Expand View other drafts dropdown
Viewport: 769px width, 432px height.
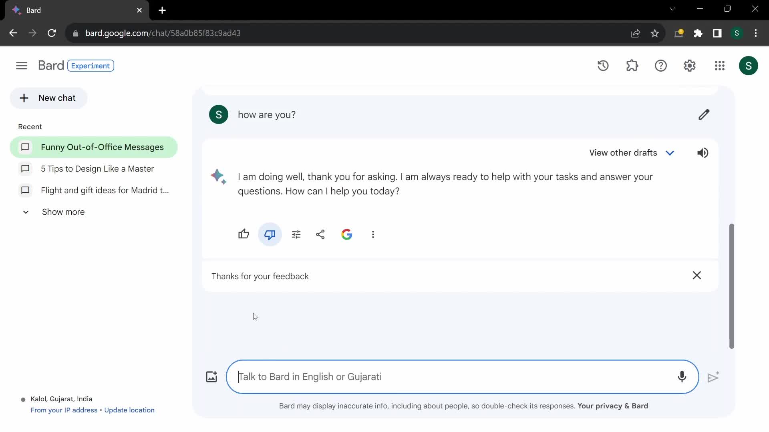(x=670, y=152)
